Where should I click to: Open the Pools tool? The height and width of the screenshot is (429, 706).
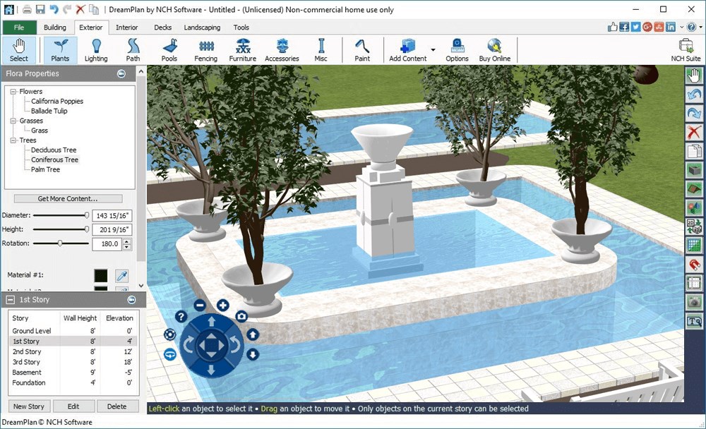tap(169, 50)
